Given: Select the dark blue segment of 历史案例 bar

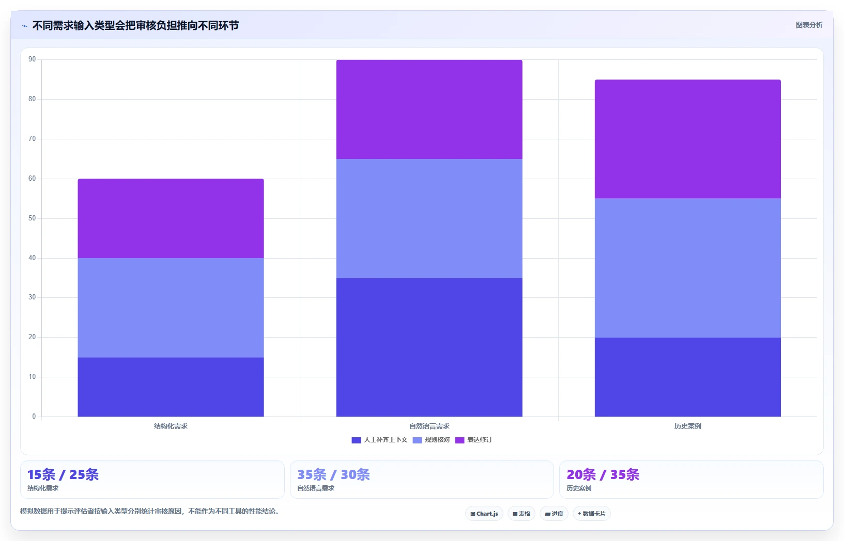Looking at the screenshot, I should [x=687, y=377].
